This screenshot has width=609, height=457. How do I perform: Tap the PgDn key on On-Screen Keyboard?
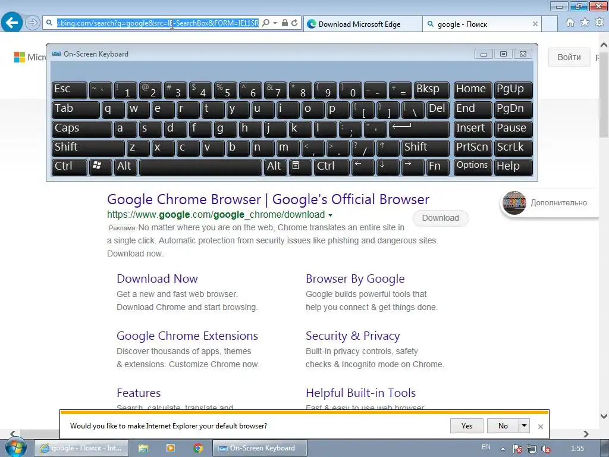click(513, 109)
